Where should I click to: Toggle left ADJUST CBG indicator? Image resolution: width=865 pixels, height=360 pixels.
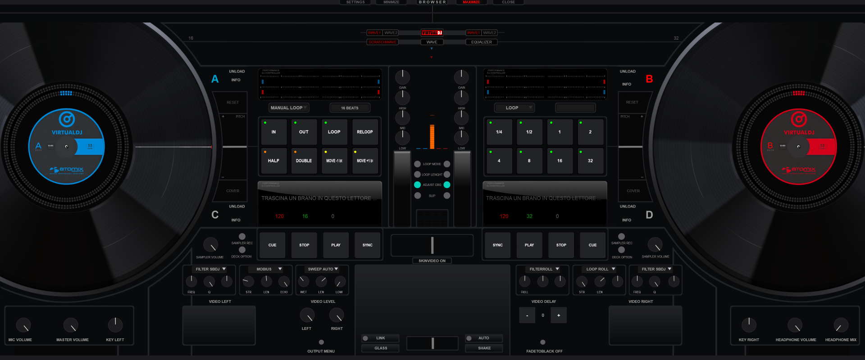(417, 185)
